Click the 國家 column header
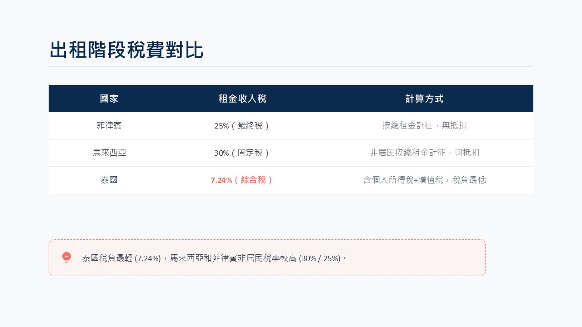This screenshot has height=327, width=582. click(109, 99)
